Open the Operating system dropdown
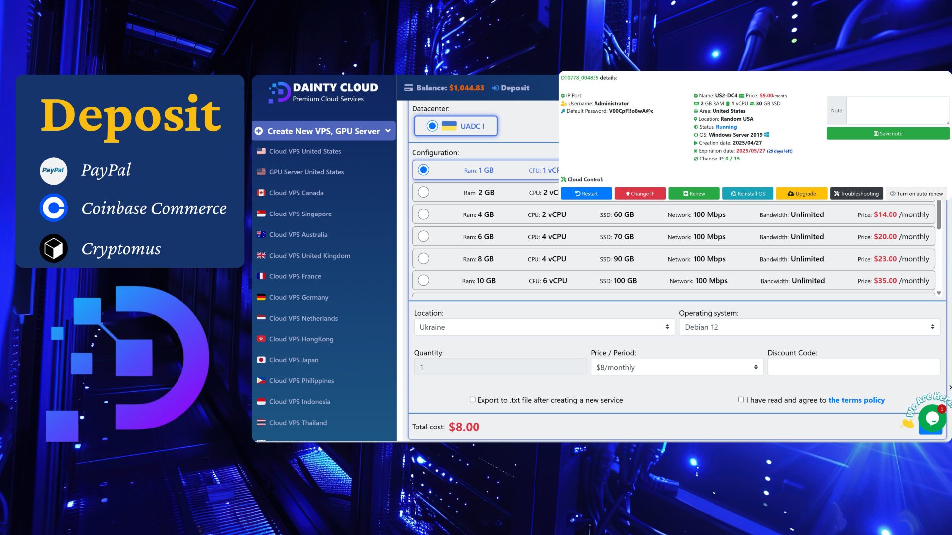Screen dimensions: 952x535 tap(809, 327)
